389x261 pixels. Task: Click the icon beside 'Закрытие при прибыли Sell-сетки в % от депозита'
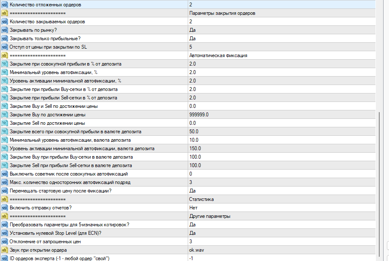(5, 98)
